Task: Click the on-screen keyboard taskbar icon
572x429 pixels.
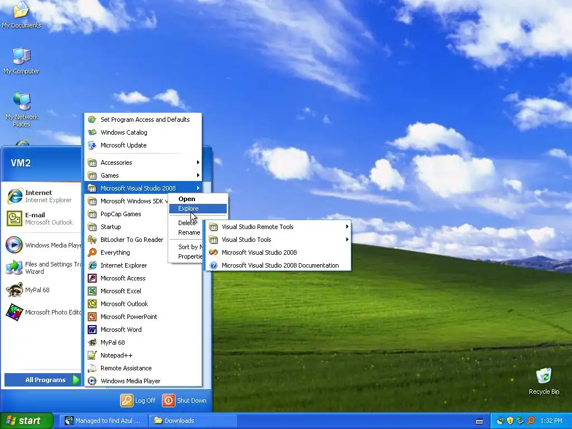Action: (479, 421)
